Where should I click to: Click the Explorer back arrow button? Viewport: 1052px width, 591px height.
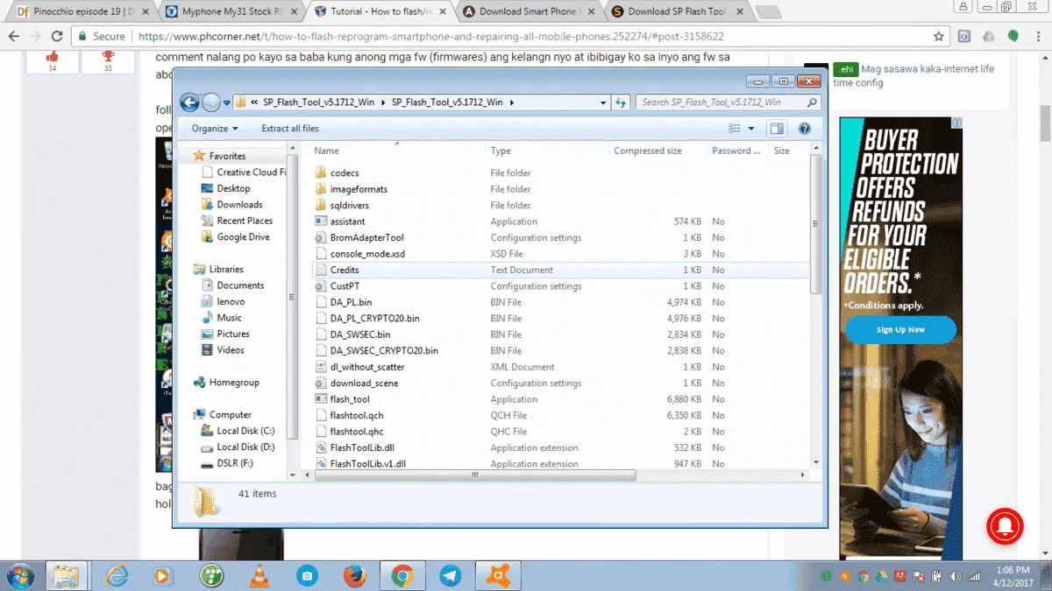click(189, 102)
